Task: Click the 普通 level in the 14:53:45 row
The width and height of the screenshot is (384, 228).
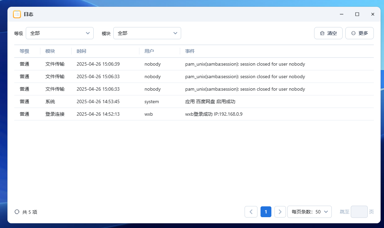Action: click(24, 101)
